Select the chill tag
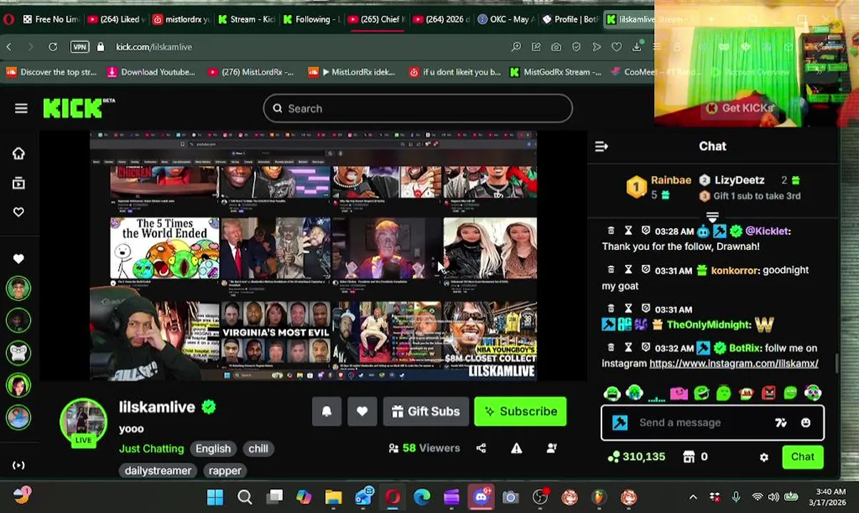The height and width of the screenshot is (513, 859). pos(258,448)
